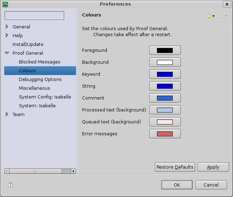Open the back history dropdown arrow

pos(214,16)
